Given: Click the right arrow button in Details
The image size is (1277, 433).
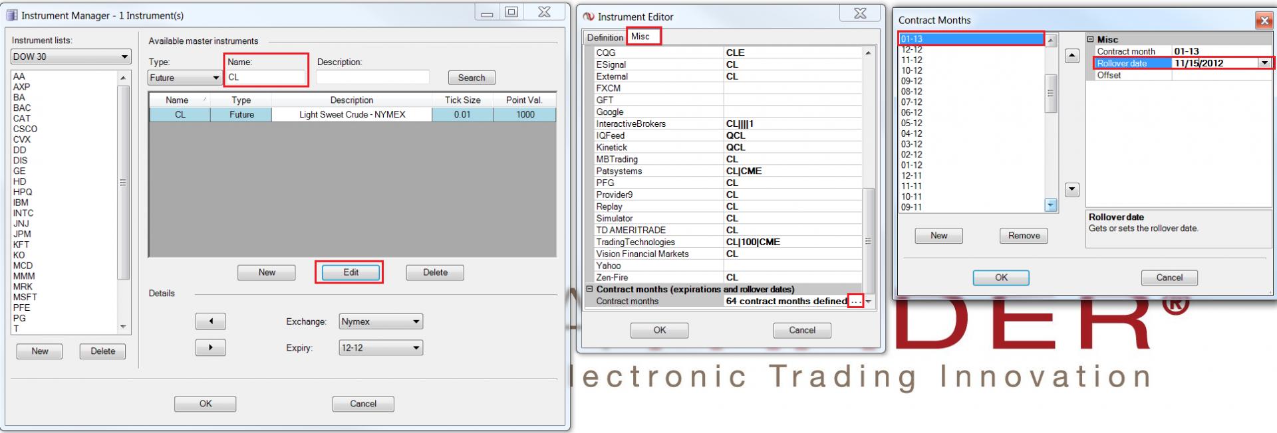Looking at the screenshot, I should (x=211, y=347).
